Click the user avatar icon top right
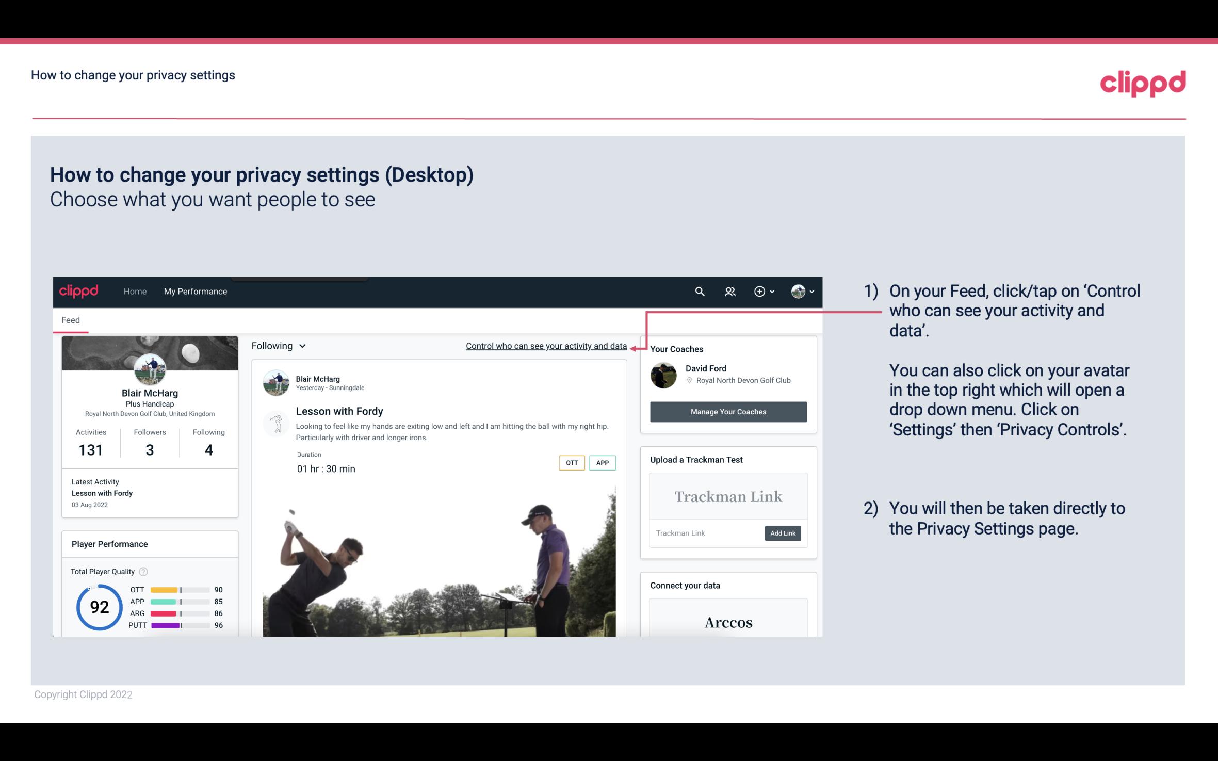The image size is (1218, 761). pos(798,290)
